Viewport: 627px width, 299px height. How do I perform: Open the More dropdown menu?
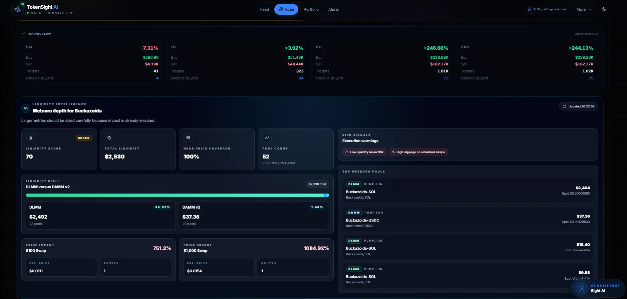[584, 9]
